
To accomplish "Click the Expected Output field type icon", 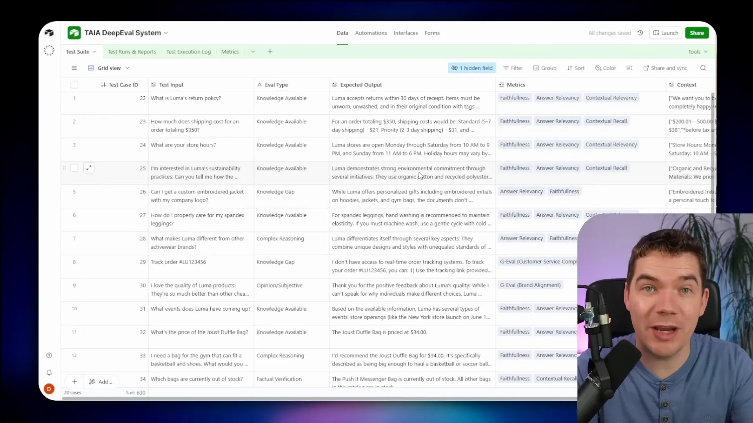I will (335, 85).
